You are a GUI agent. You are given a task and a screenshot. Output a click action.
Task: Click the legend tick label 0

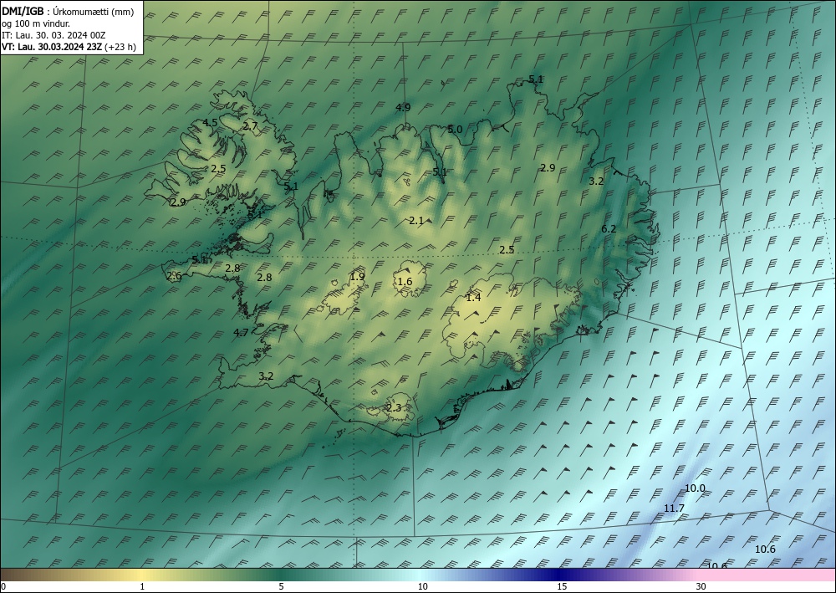click(x=3, y=586)
